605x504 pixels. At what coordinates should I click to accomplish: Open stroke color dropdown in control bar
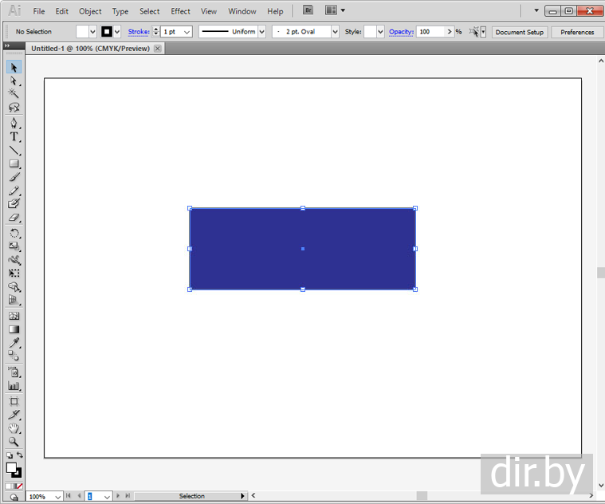117,32
